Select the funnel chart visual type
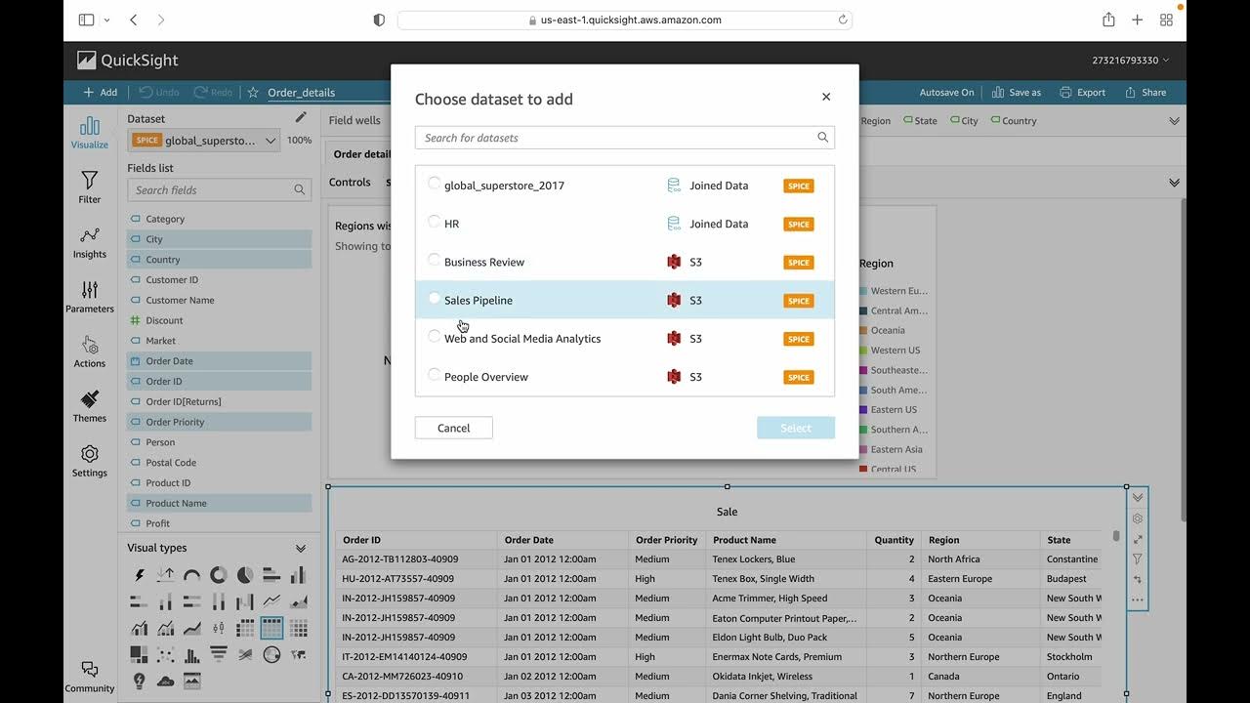The width and height of the screenshot is (1250, 703). pyautogui.click(x=219, y=654)
